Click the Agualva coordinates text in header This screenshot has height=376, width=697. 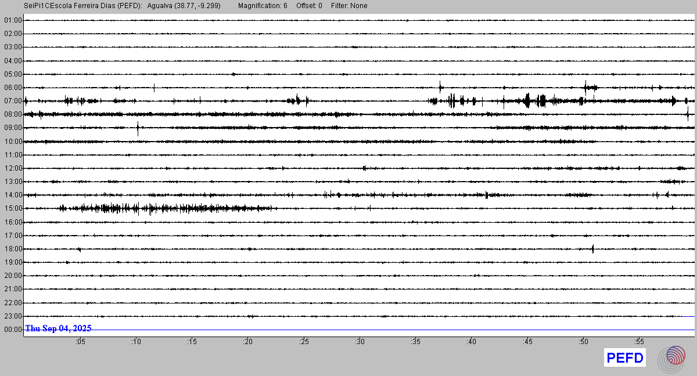184,6
